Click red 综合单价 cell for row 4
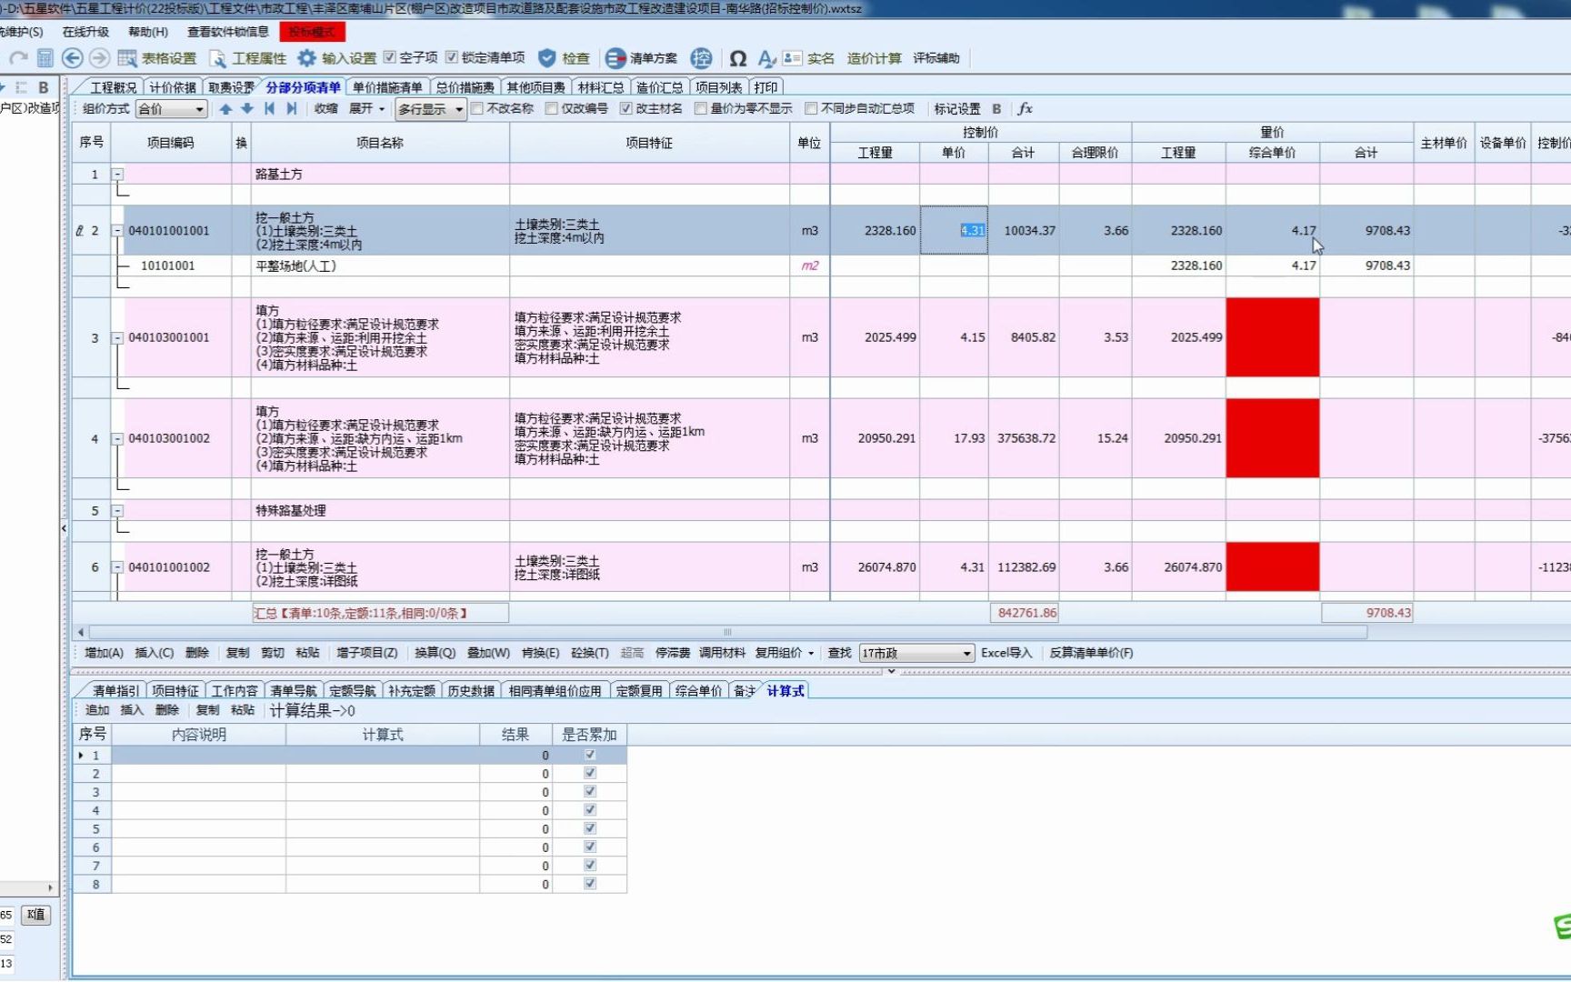The width and height of the screenshot is (1571, 982). click(1273, 438)
